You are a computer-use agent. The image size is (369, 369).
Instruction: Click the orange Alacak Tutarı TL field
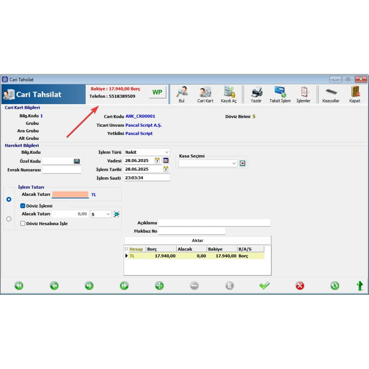pyautogui.click(x=70, y=195)
